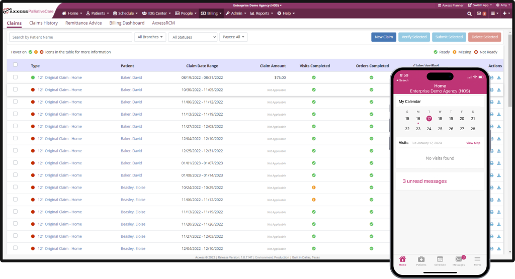The width and height of the screenshot is (515, 279).
Task: Open the Patients menu
Action: tap(97, 14)
